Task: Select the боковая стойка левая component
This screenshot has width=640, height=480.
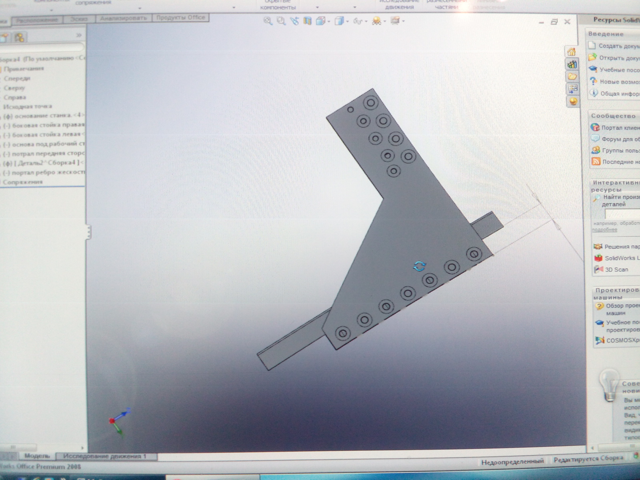Action: click(43, 135)
